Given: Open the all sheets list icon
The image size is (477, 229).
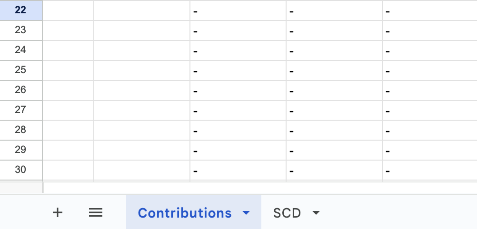Looking at the screenshot, I should pos(96,212).
